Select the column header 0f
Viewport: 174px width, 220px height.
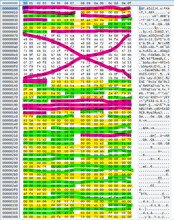tap(129, 3)
